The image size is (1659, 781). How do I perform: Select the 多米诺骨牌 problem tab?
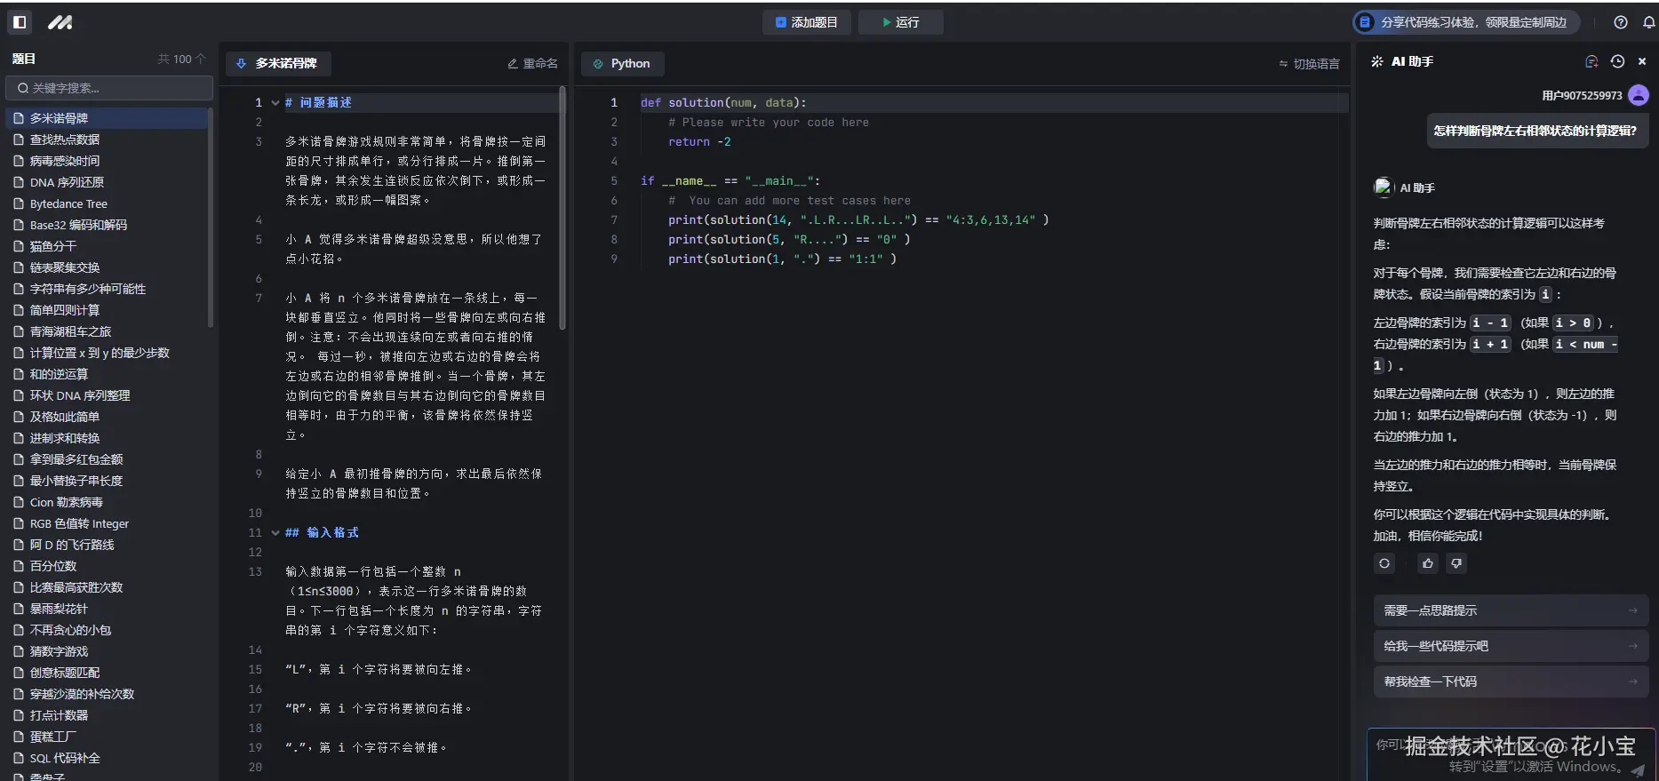point(277,64)
